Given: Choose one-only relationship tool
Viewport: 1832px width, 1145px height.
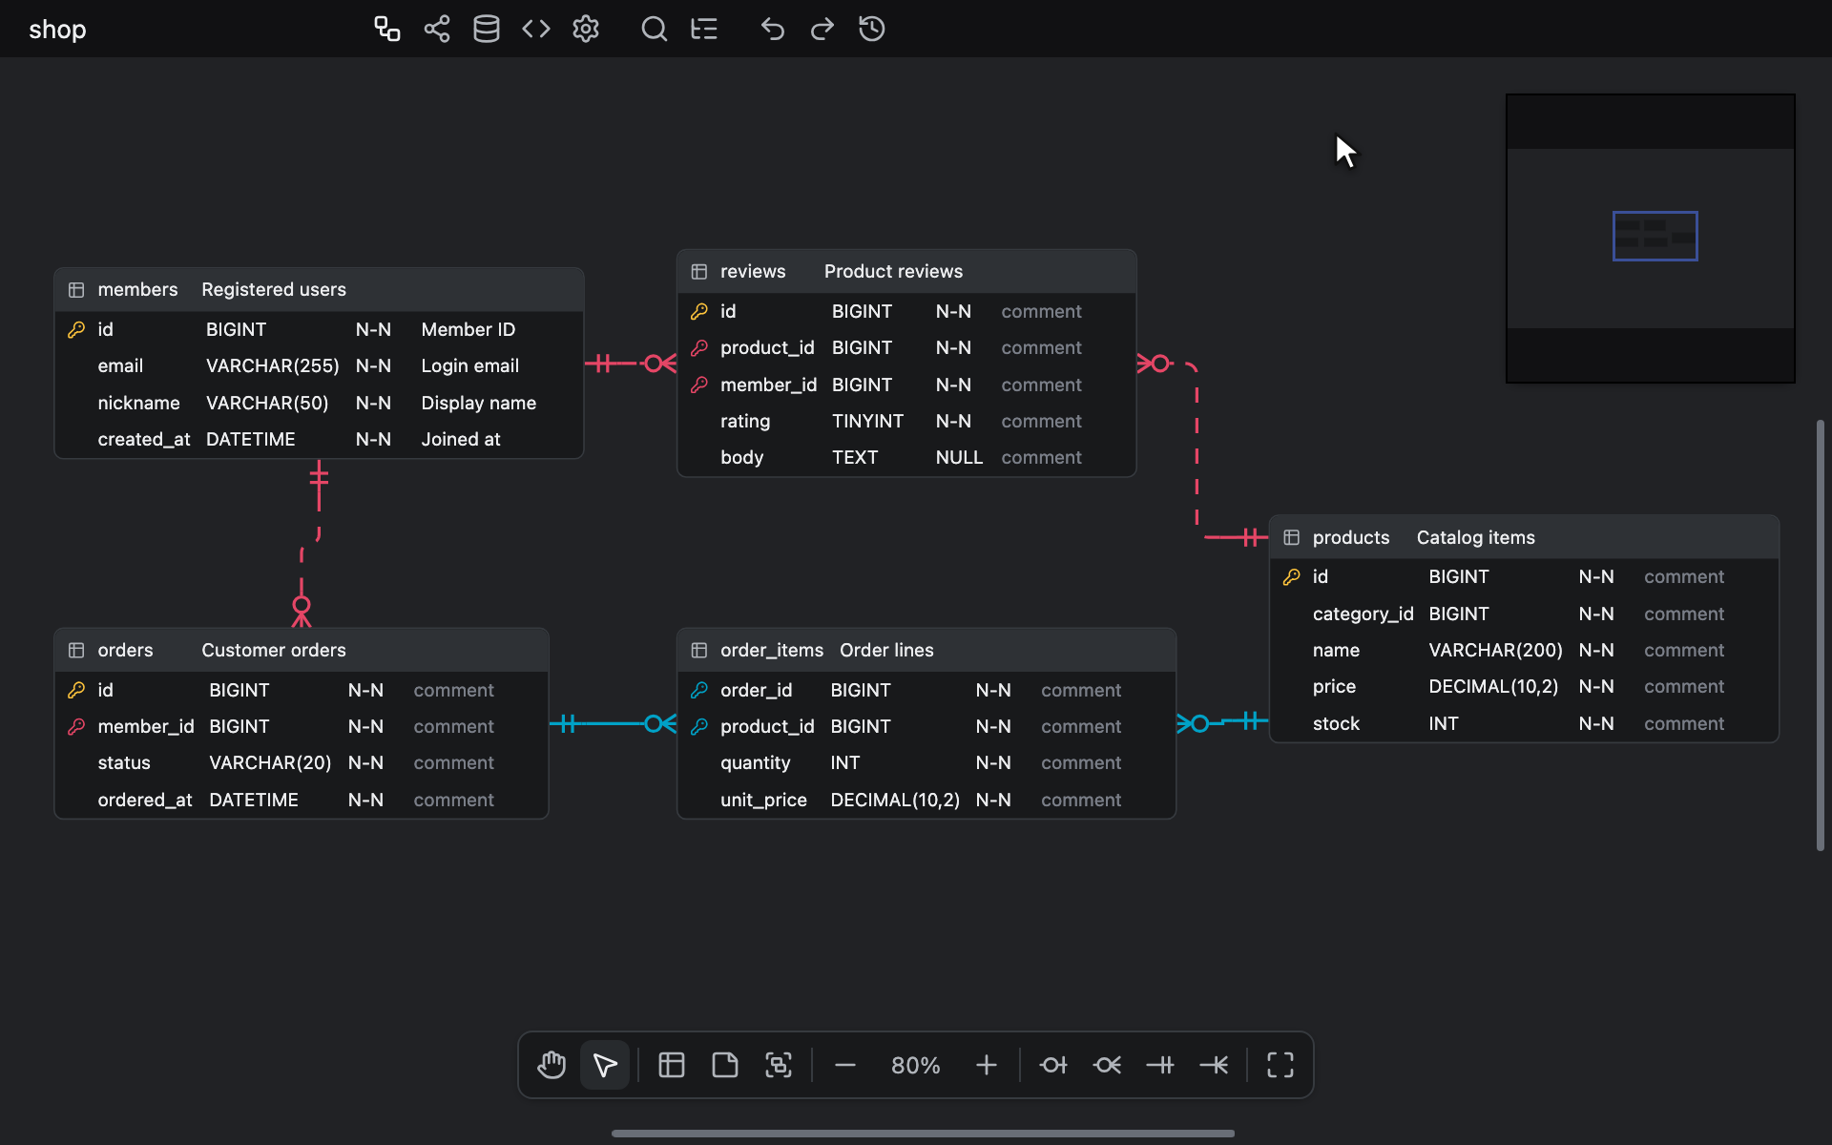Looking at the screenshot, I should [x=1160, y=1065].
